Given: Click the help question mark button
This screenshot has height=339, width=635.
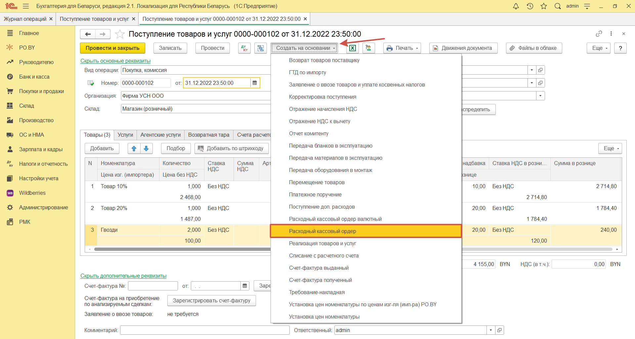Looking at the screenshot, I should coord(620,48).
